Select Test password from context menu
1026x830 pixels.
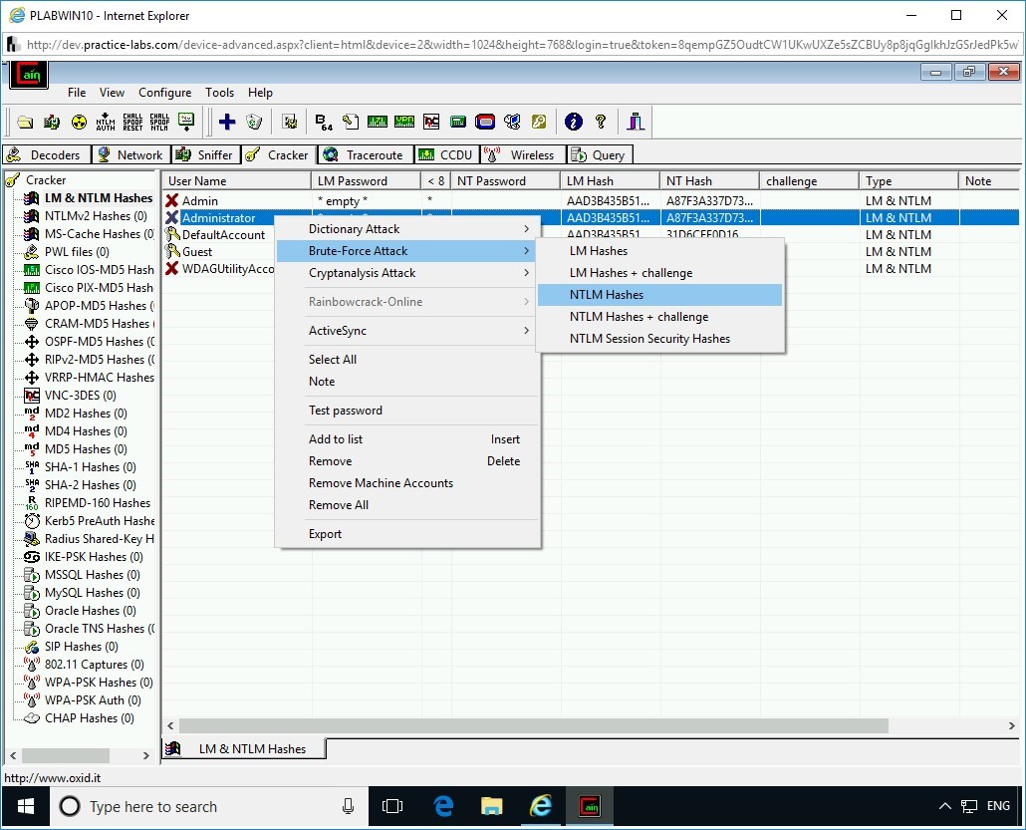(346, 411)
